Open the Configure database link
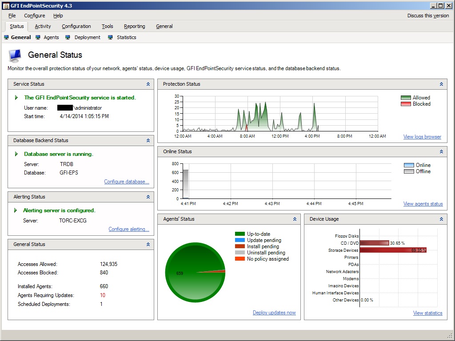The height and width of the screenshot is (341, 455). [x=127, y=182]
